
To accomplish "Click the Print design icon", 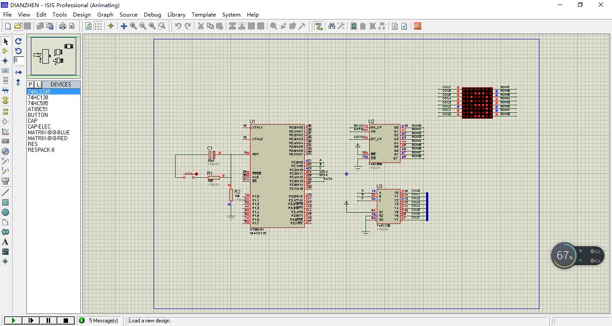I will tap(63, 26).
